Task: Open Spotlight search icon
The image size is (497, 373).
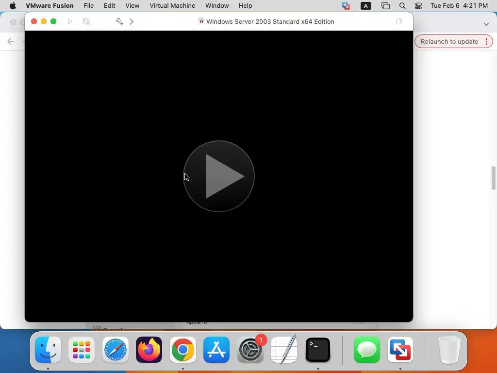Action: pos(402,6)
